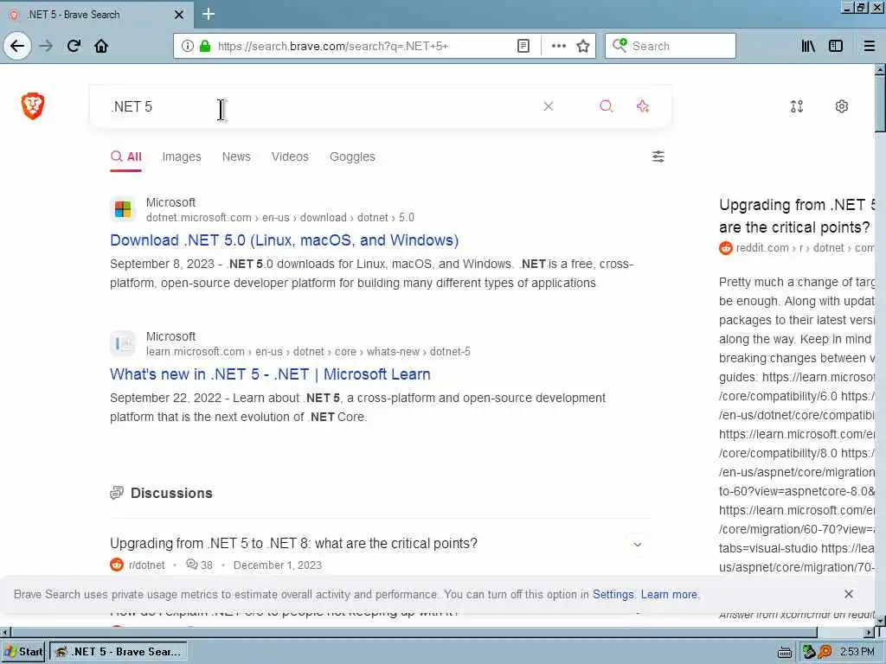Open side panel Upgrading from .NET 5 heading
Image resolution: width=886 pixels, height=664 pixels.
point(797,215)
